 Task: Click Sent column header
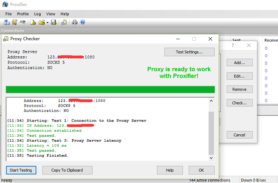coord(236,40)
